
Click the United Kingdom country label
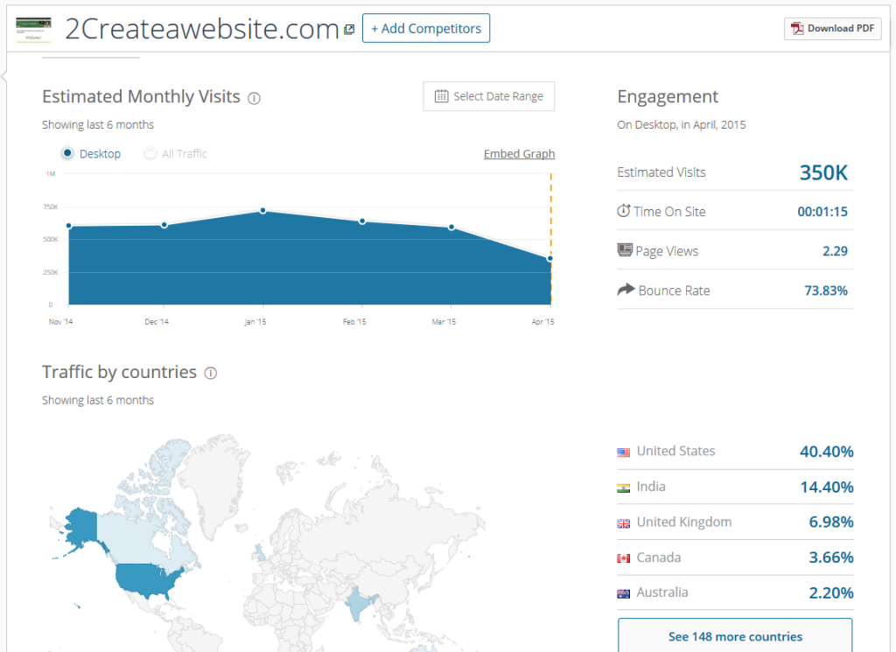(684, 522)
